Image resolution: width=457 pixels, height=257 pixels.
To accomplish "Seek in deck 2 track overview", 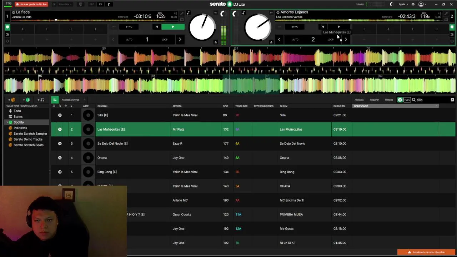I will [x=359, y=20].
